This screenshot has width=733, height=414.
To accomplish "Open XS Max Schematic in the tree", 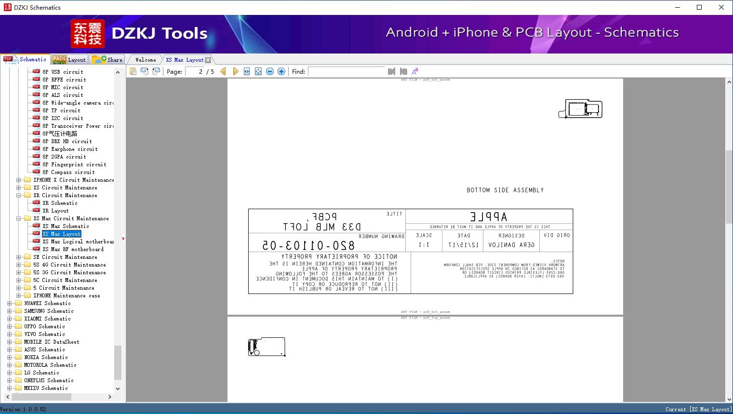I will point(66,226).
